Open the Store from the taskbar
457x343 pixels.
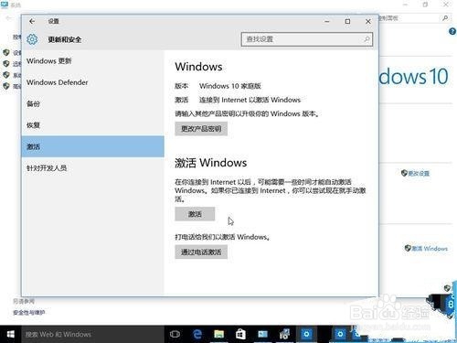[240, 334]
